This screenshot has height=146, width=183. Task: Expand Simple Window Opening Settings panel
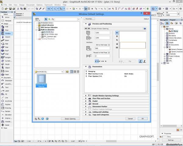[86, 96]
